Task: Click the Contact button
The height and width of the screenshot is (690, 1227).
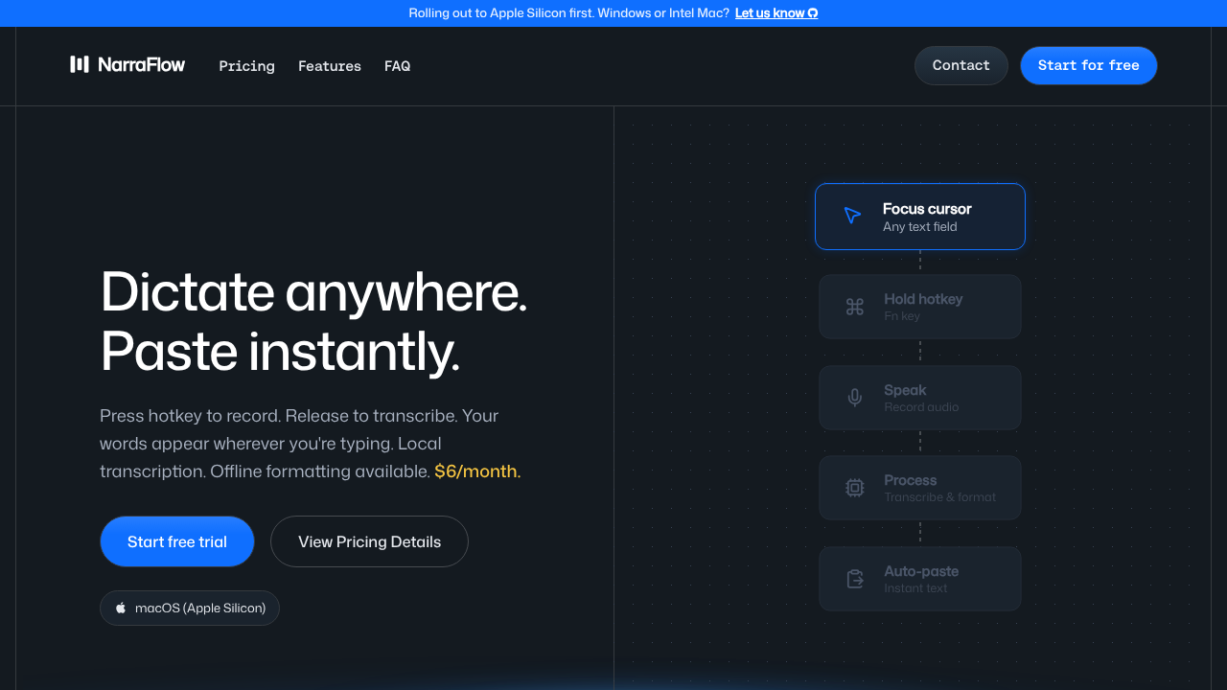Action: point(961,65)
